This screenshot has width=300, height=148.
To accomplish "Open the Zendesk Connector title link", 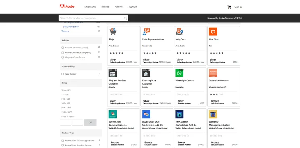I will [x=219, y=81].
